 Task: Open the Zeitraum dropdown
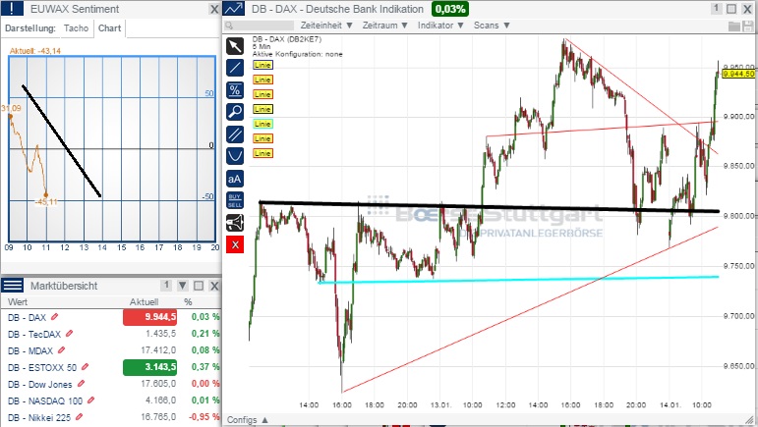[384, 26]
